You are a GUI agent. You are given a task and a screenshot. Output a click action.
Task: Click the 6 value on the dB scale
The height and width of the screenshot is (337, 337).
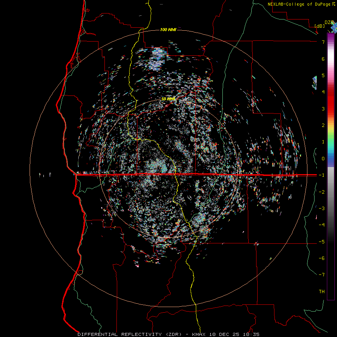coord(323,59)
